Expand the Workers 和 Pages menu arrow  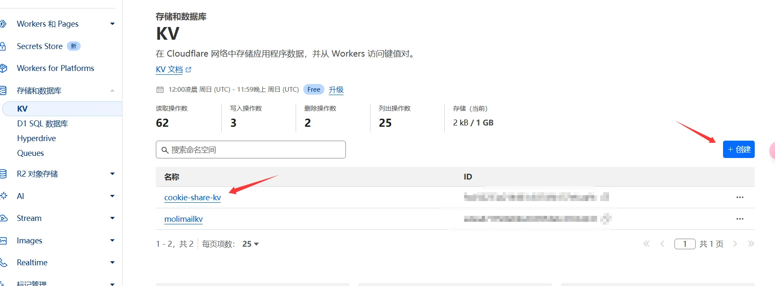112,24
